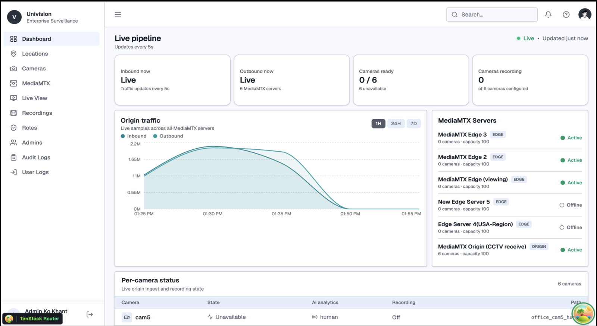Open user profile avatar in header
Viewport: 597px width, 326px height.
pyautogui.click(x=585, y=15)
